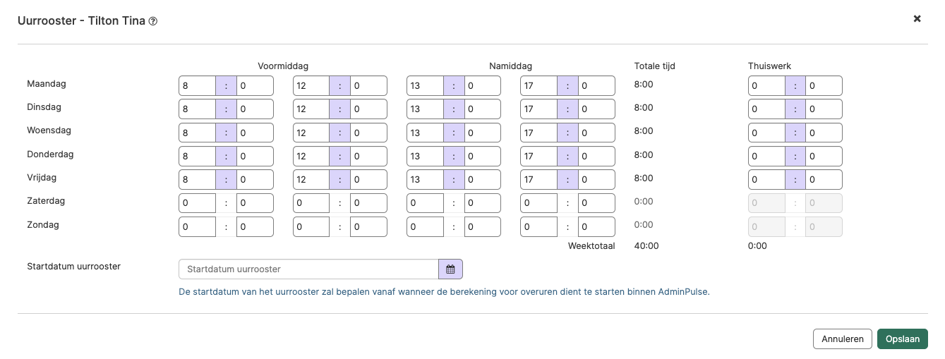The width and height of the screenshot is (945, 359).
Task: Click Woensdag afternoon start minutes field
Action: click(x=483, y=133)
